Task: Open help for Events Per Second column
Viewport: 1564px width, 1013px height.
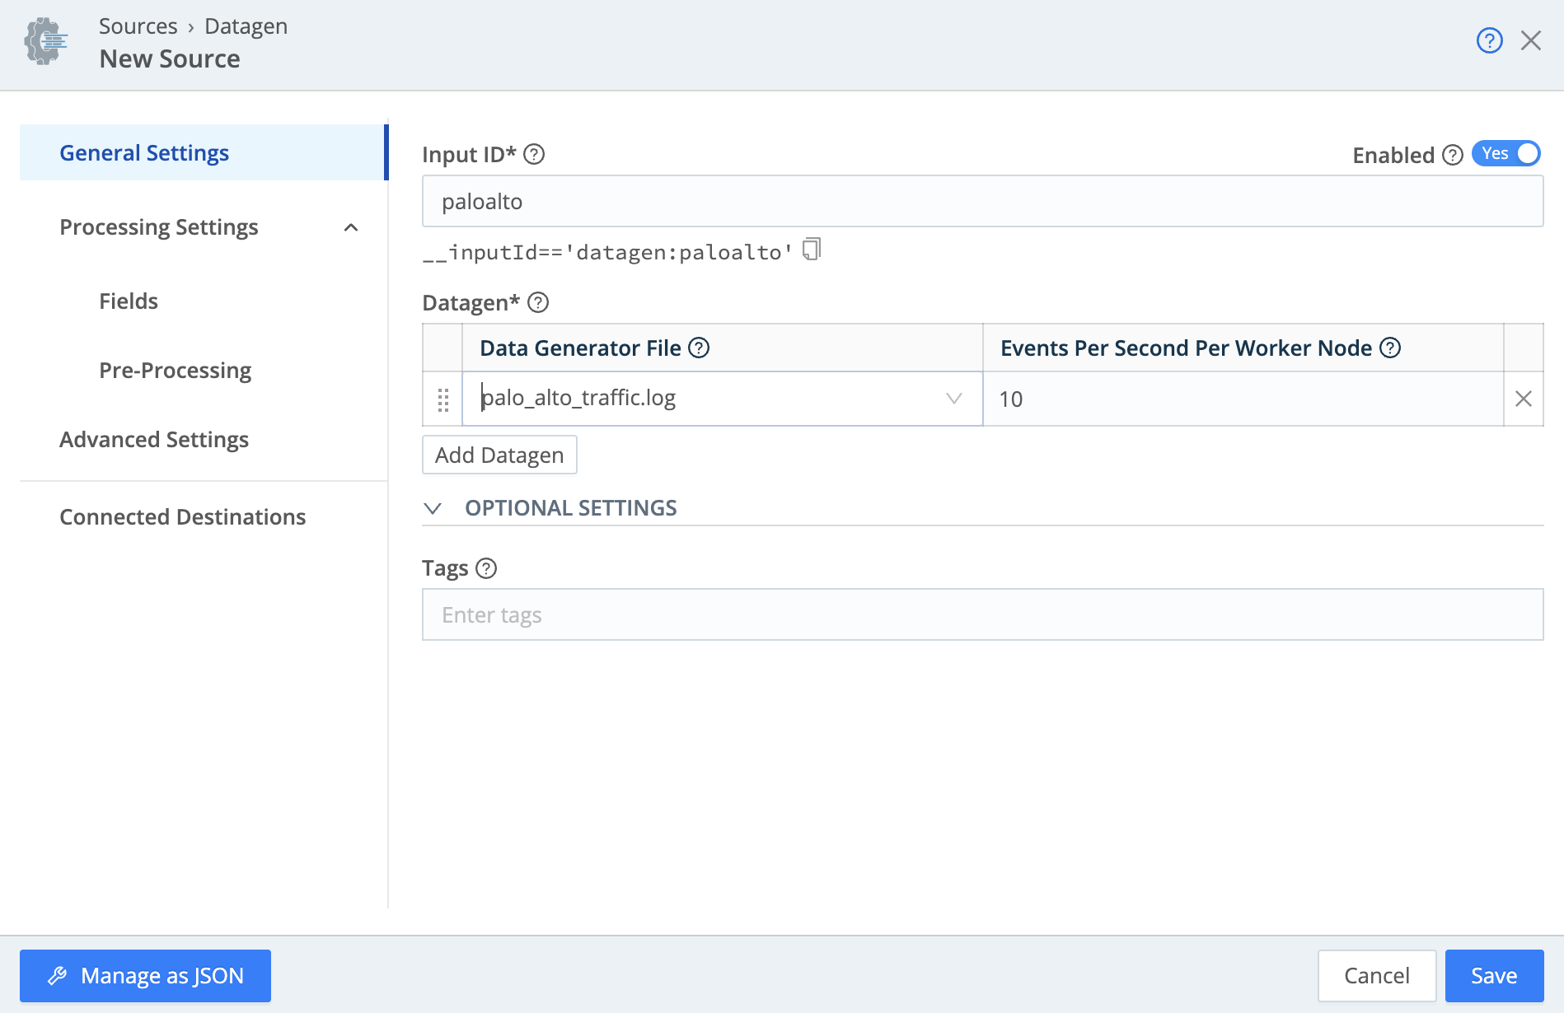Action: (1390, 348)
